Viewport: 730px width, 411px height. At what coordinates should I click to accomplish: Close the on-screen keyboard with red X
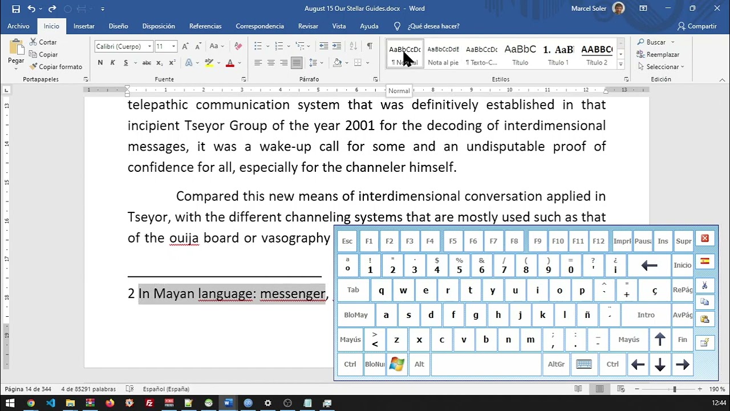click(x=705, y=239)
